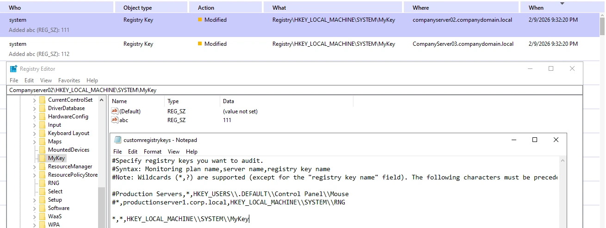Expand the Software tree node

pos(35,209)
